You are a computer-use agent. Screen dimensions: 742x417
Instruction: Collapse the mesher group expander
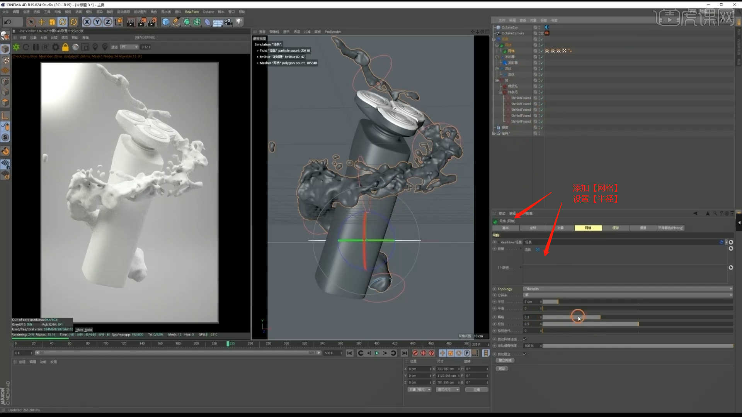point(497,45)
